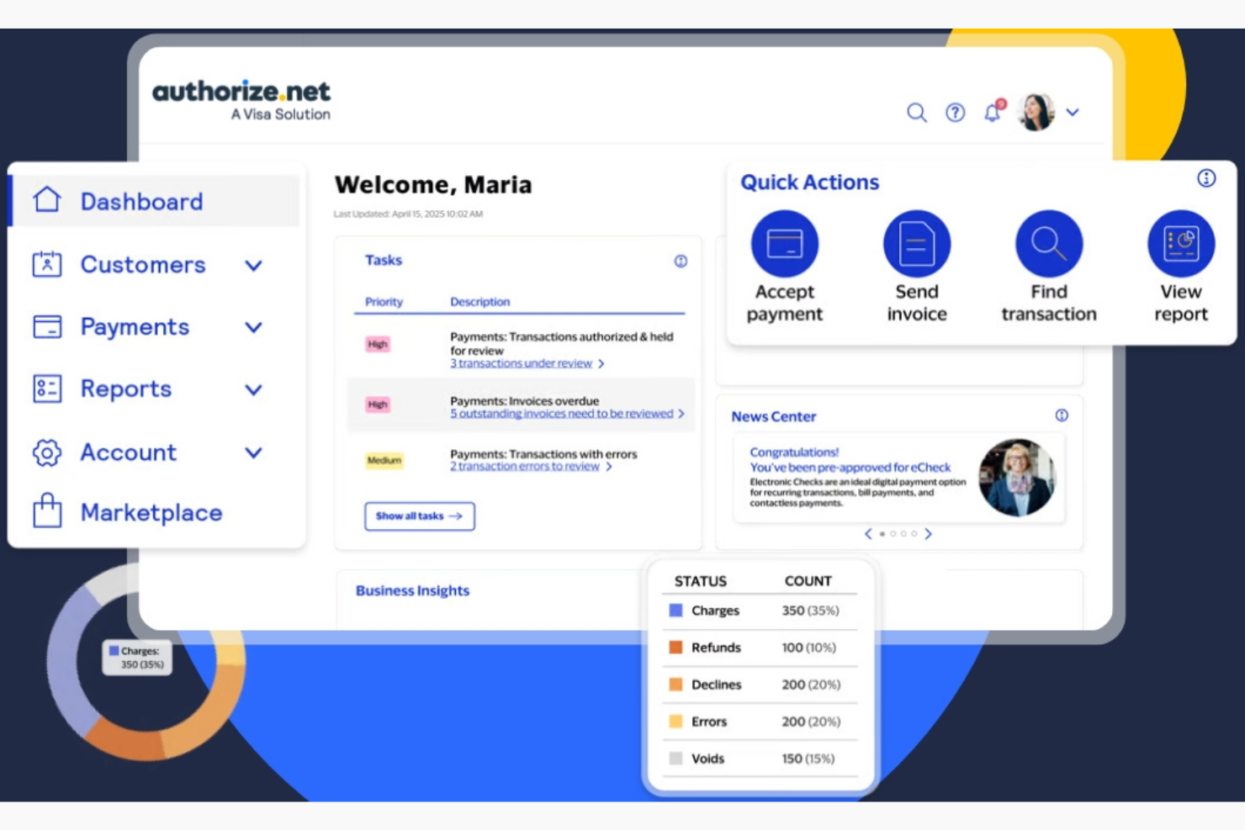The width and height of the screenshot is (1245, 830).
Task: Click Maria's profile avatar
Action: tap(1036, 112)
